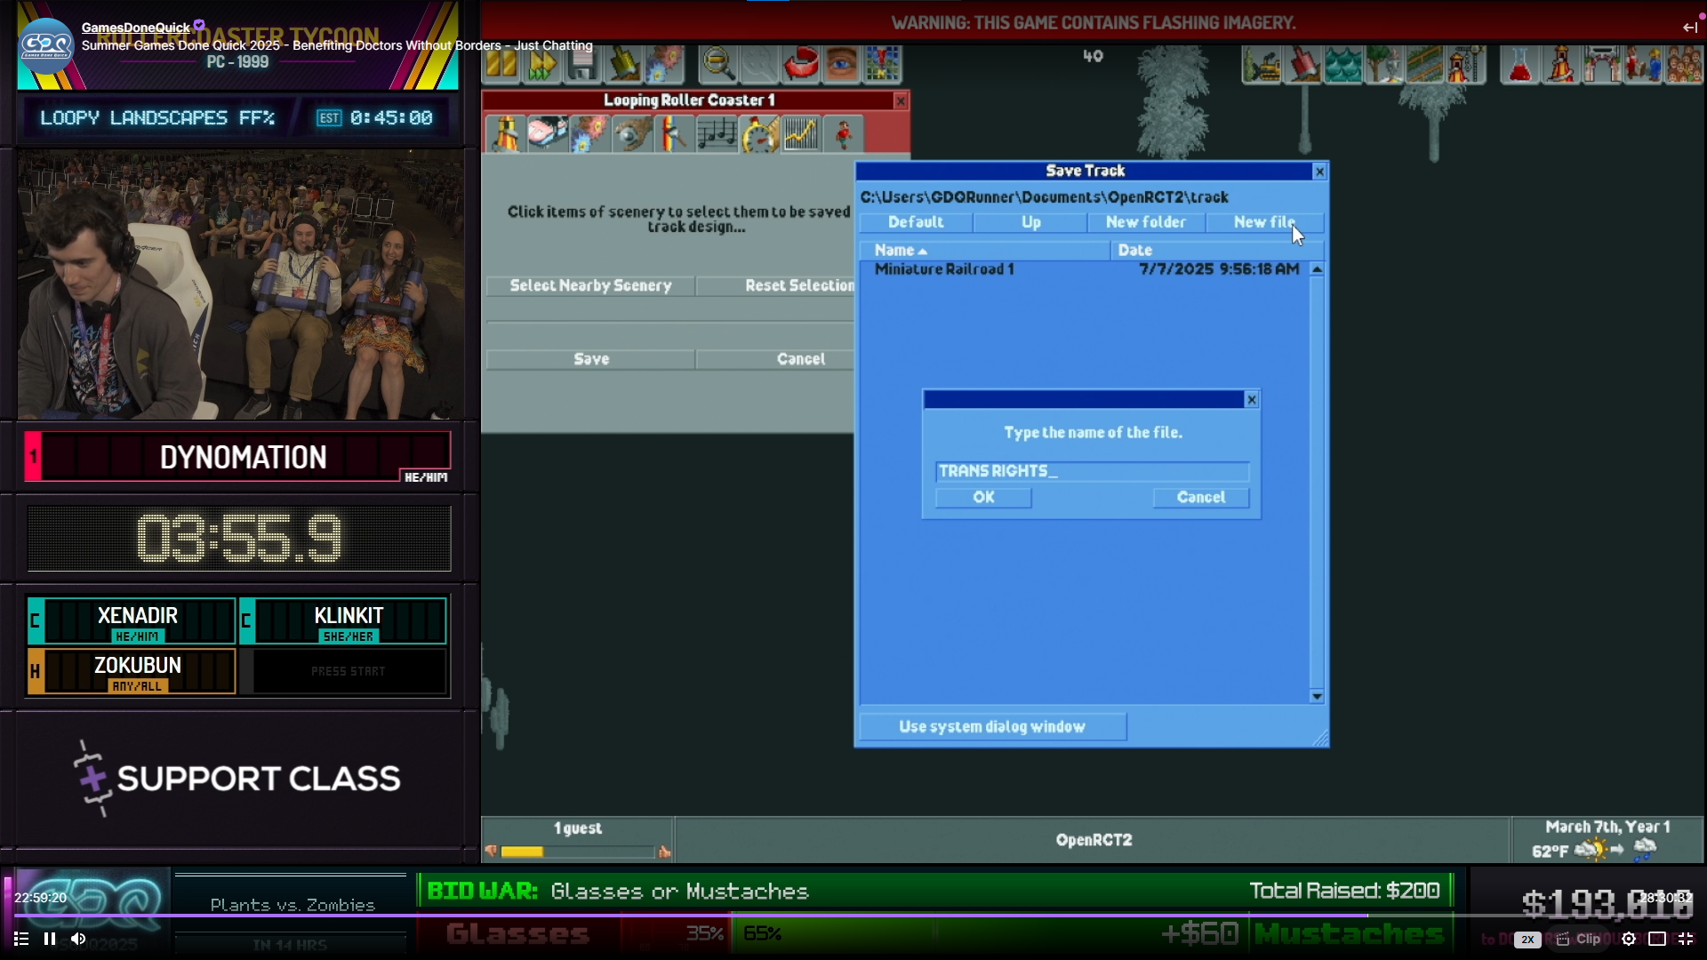The image size is (1707, 960).
Task: Click the greyed-out zoom in magnifier icon
Action: (x=759, y=64)
